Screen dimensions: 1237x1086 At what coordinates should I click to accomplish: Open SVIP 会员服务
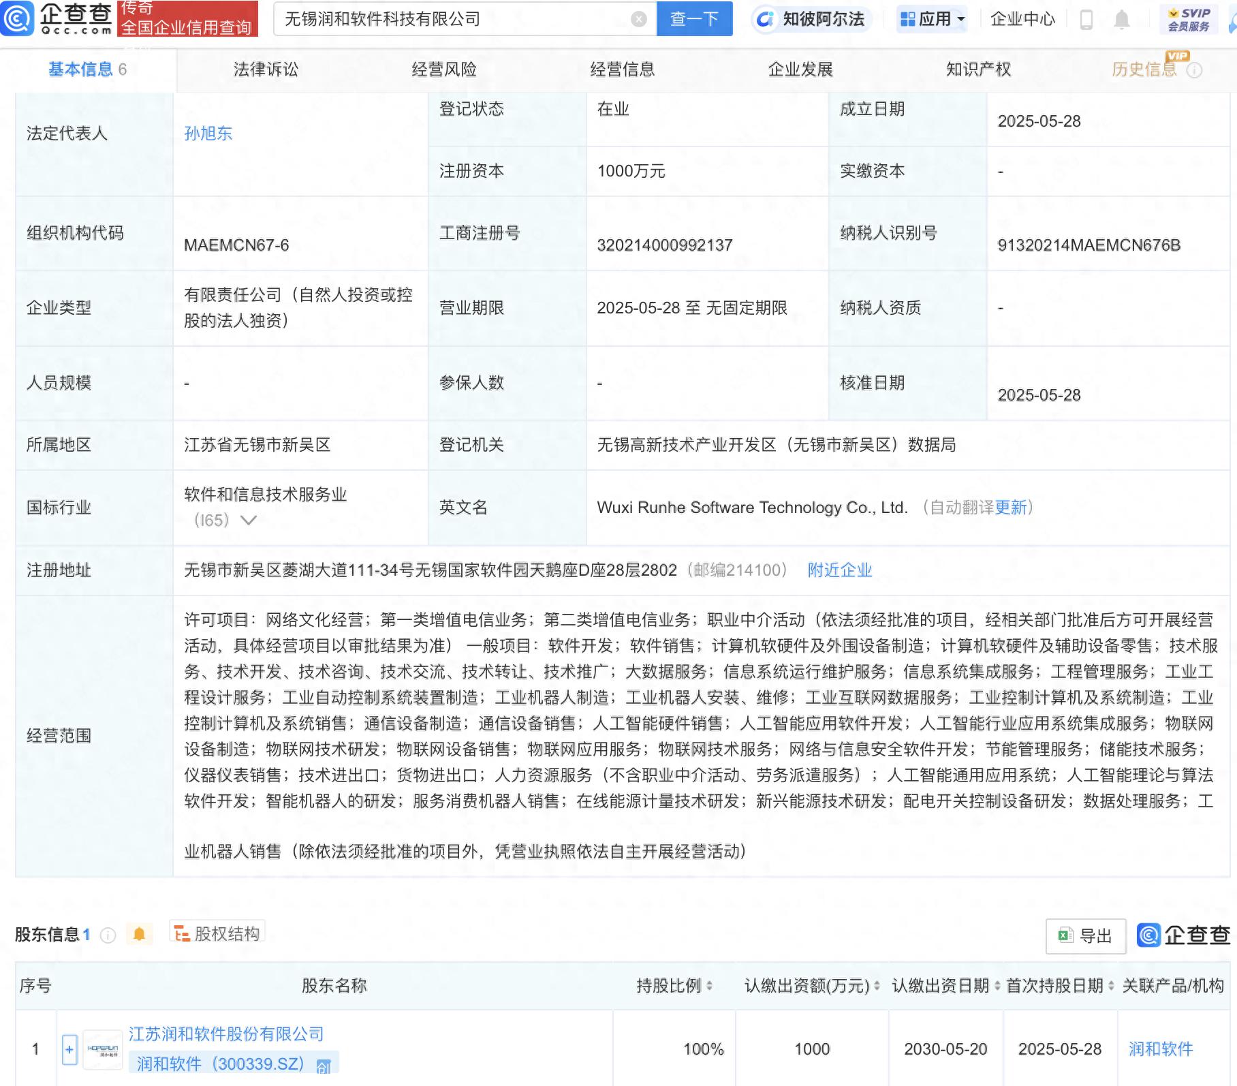tap(1189, 19)
